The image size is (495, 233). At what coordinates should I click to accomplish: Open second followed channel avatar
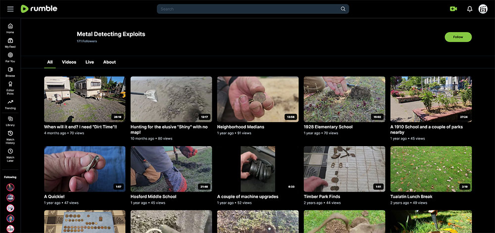pos(10,198)
